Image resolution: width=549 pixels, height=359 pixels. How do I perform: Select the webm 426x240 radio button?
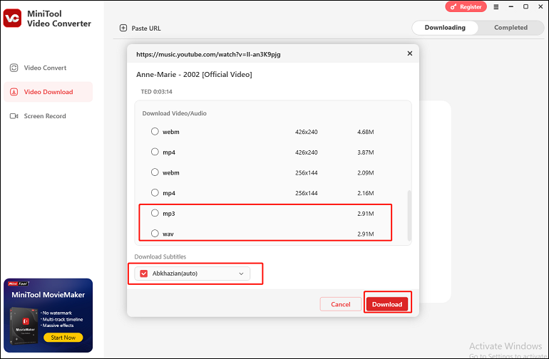coord(155,132)
